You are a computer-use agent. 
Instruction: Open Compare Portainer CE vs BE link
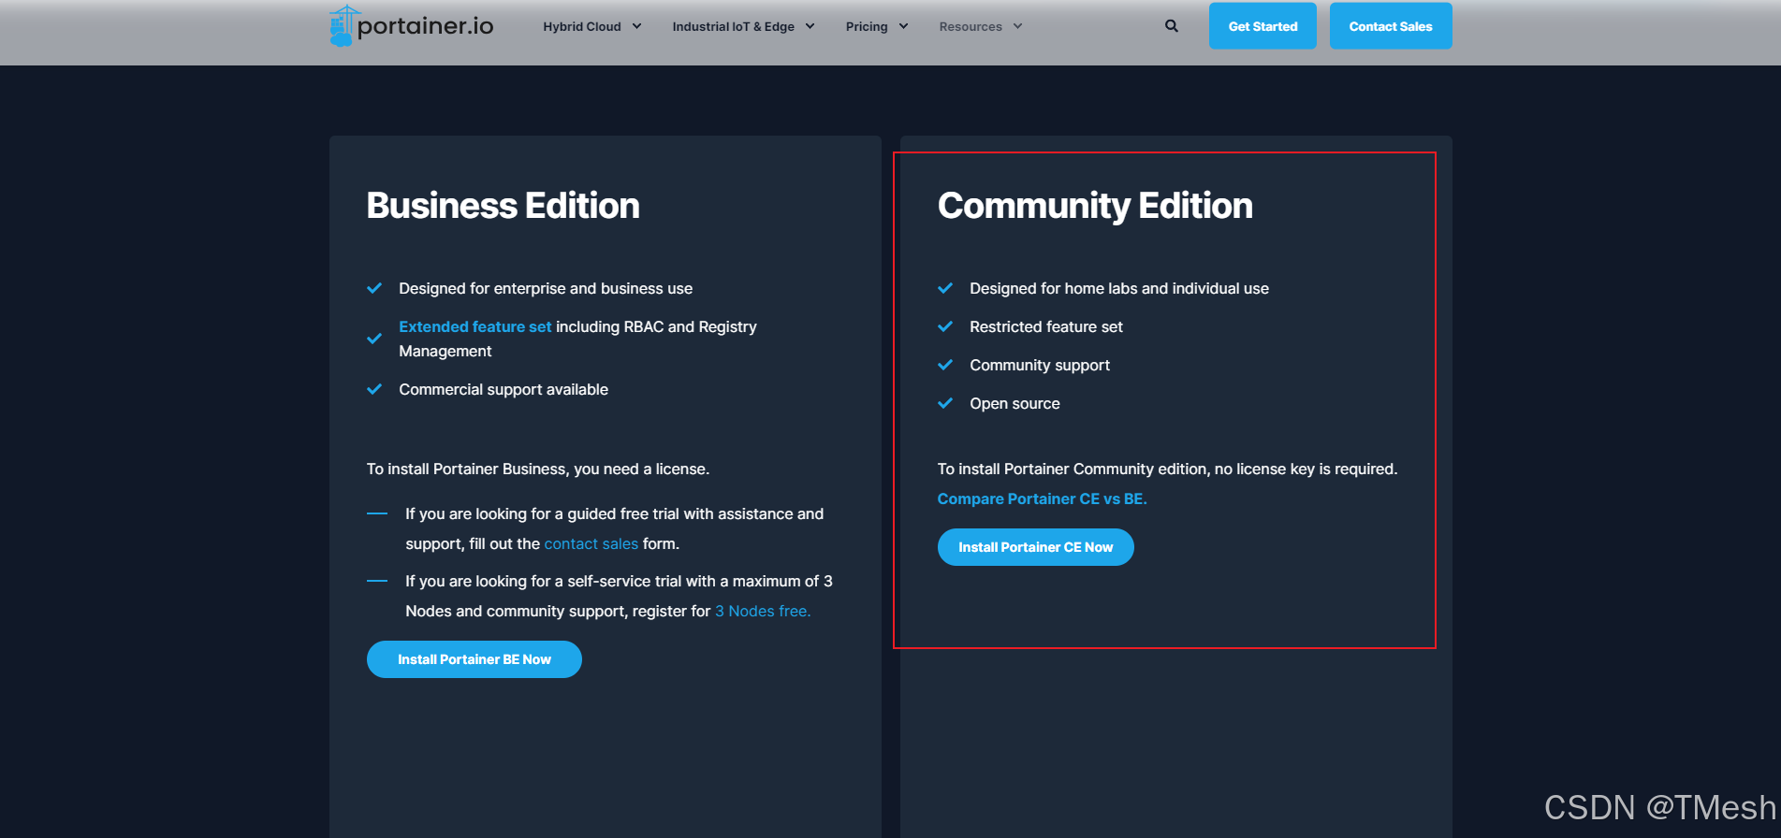[1042, 498]
